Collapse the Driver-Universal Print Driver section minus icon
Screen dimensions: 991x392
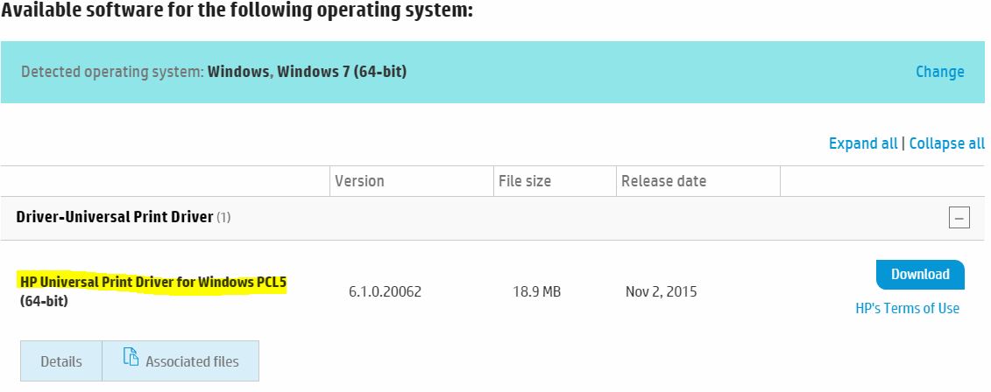[x=959, y=218]
